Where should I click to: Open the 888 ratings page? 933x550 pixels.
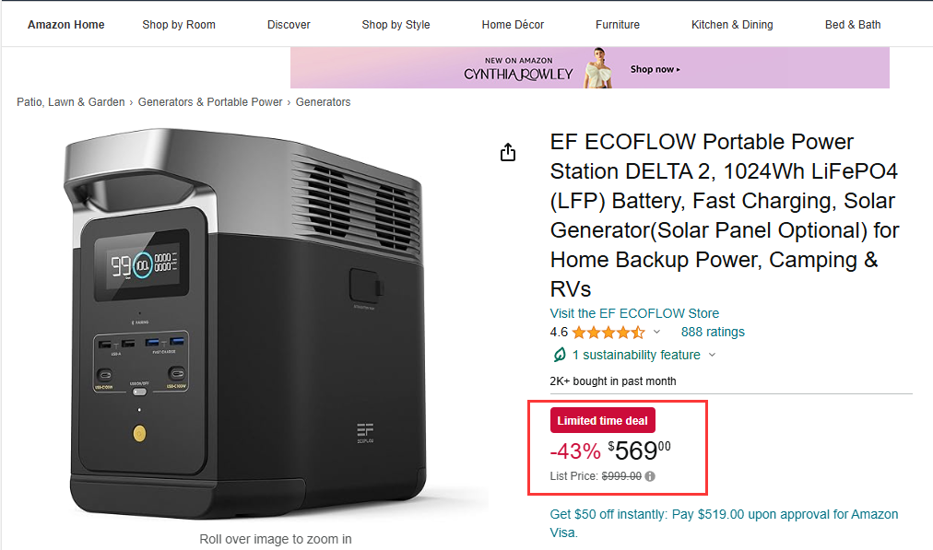pyautogui.click(x=712, y=332)
